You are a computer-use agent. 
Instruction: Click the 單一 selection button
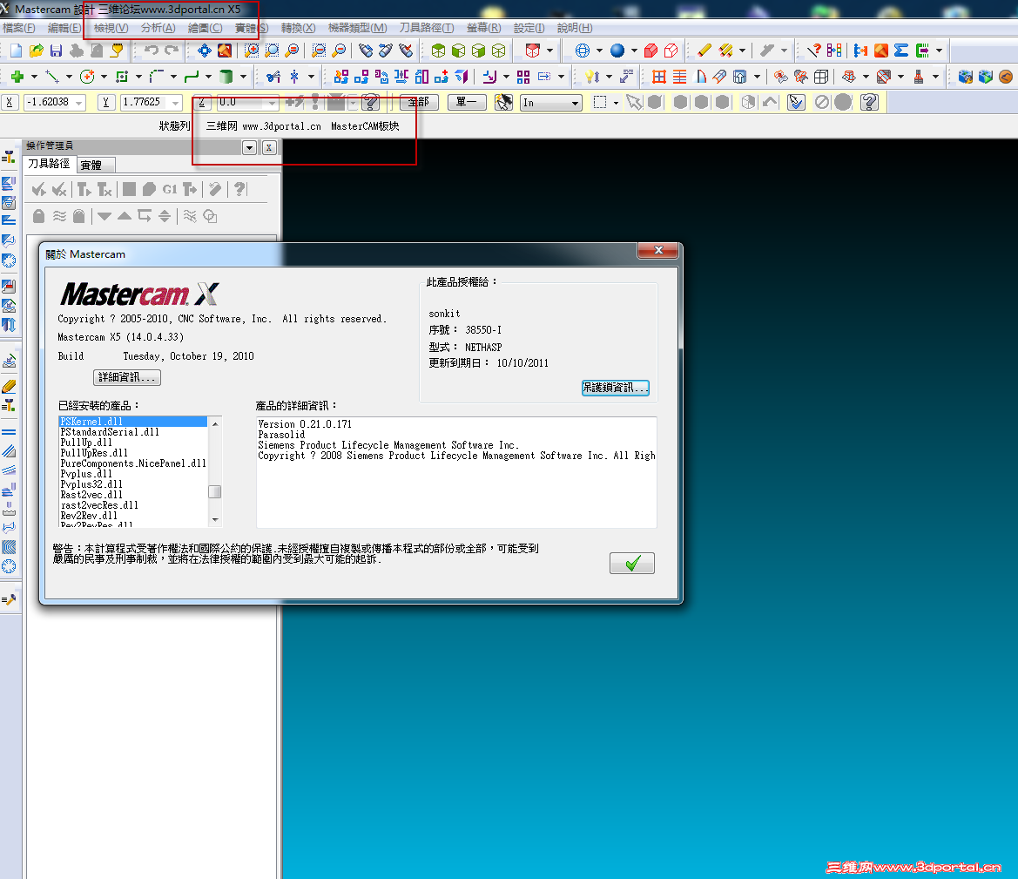pyautogui.click(x=467, y=102)
